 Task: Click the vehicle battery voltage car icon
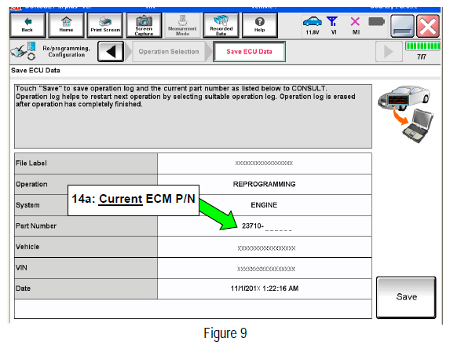coord(313,22)
